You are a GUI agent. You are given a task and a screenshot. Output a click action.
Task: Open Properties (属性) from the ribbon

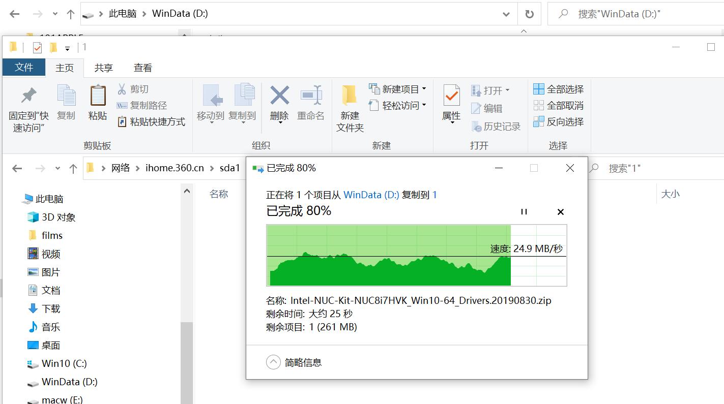450,104
